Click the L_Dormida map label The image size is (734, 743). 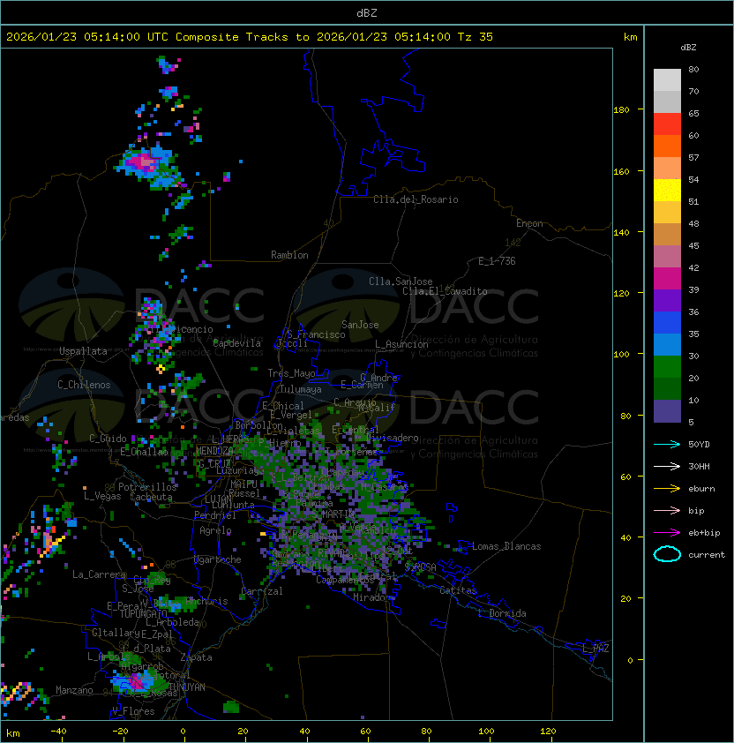pos(502,613)
